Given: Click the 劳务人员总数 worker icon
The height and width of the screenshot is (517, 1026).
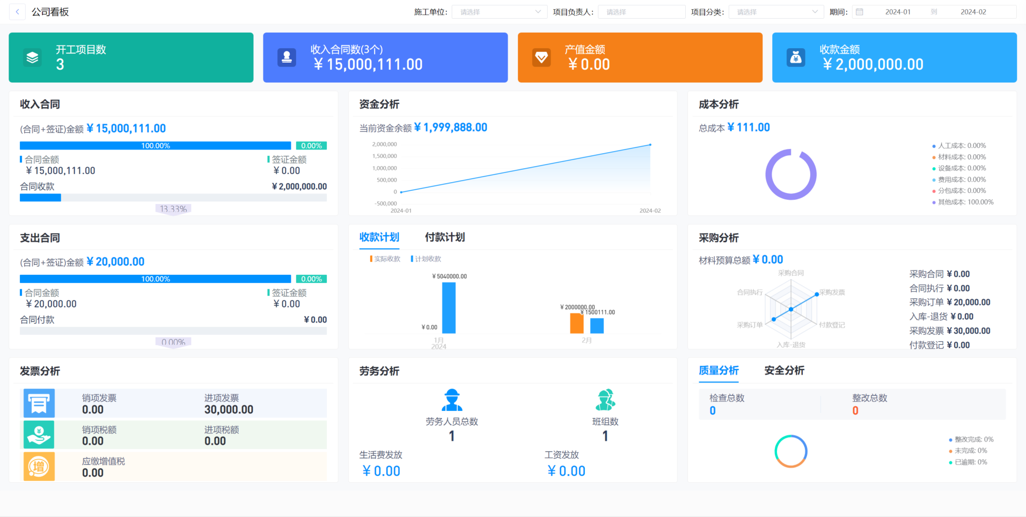Looking at the screenshot, I should (x=451, y=399).
